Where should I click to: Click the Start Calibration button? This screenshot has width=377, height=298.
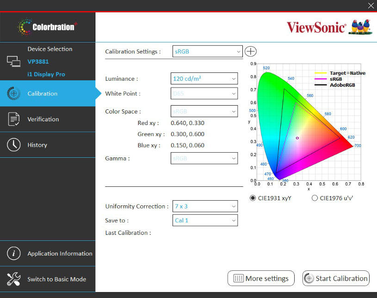pos(336,278)
